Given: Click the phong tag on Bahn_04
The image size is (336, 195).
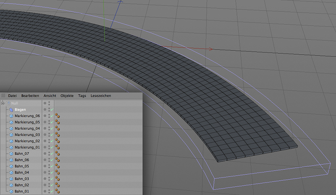Looking at the screenshot, I should (57, 172).
